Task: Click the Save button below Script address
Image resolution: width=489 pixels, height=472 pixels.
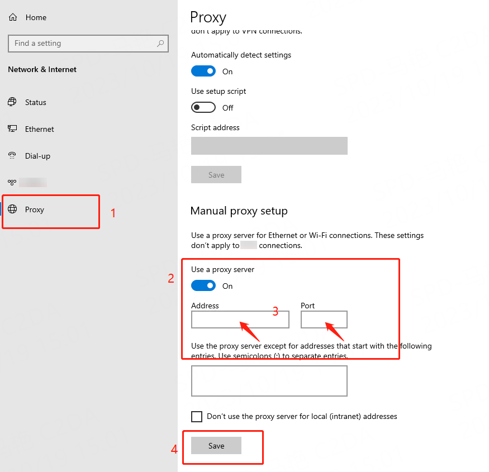Action: coord(216,175)
